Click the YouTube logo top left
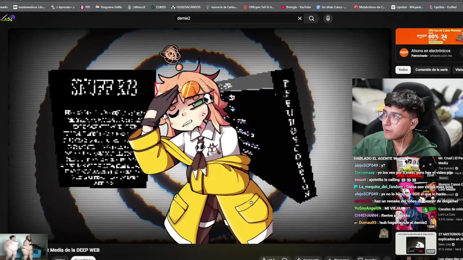Screen dimensions: 463x260 [x=8, y=18]
